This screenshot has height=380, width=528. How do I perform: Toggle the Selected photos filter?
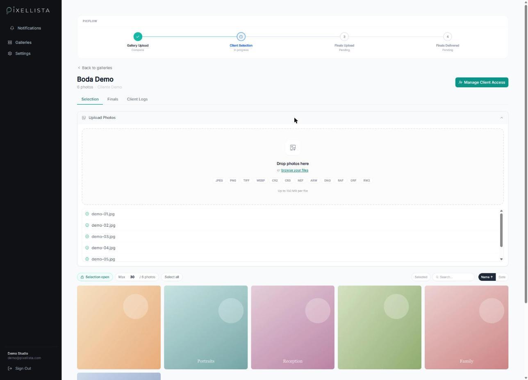pos(421,277)
